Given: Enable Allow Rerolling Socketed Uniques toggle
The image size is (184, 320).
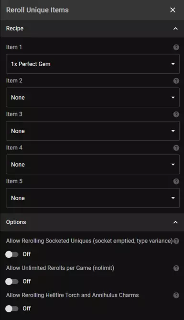Looking at the screenshot, I should coord(12,254).
